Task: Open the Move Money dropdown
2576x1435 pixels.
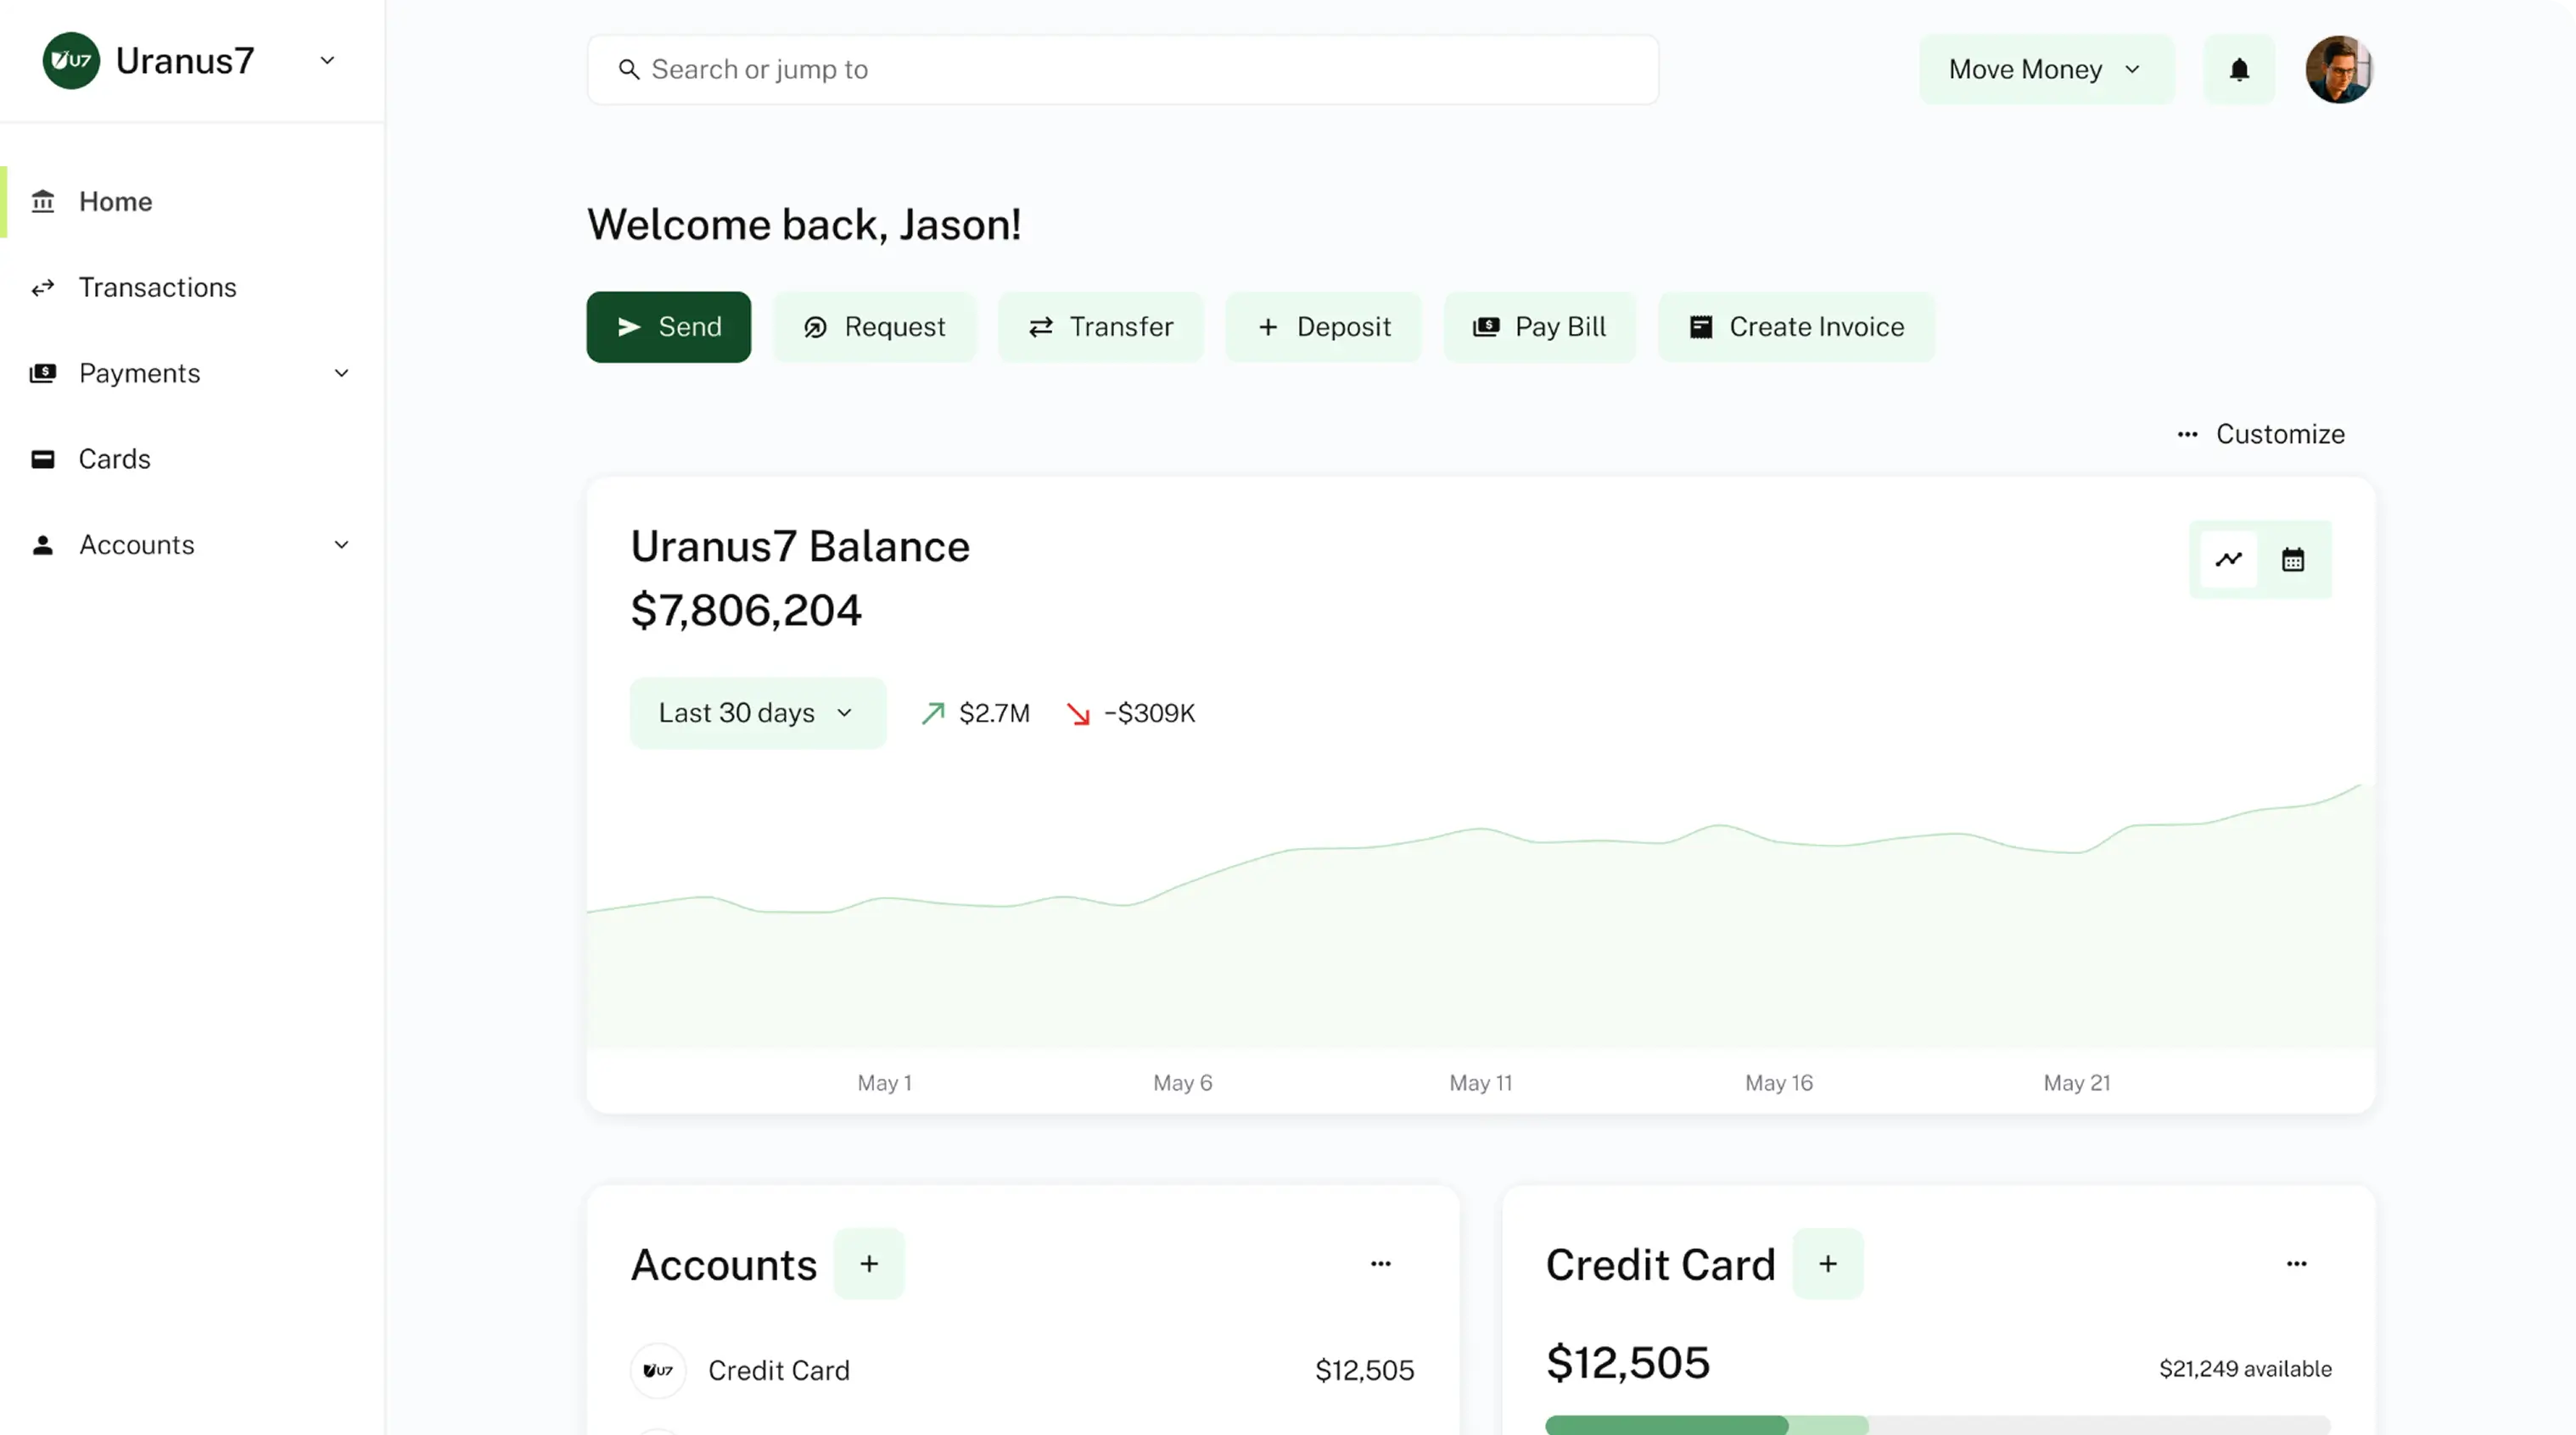Action: click(x=2045, y=70)
